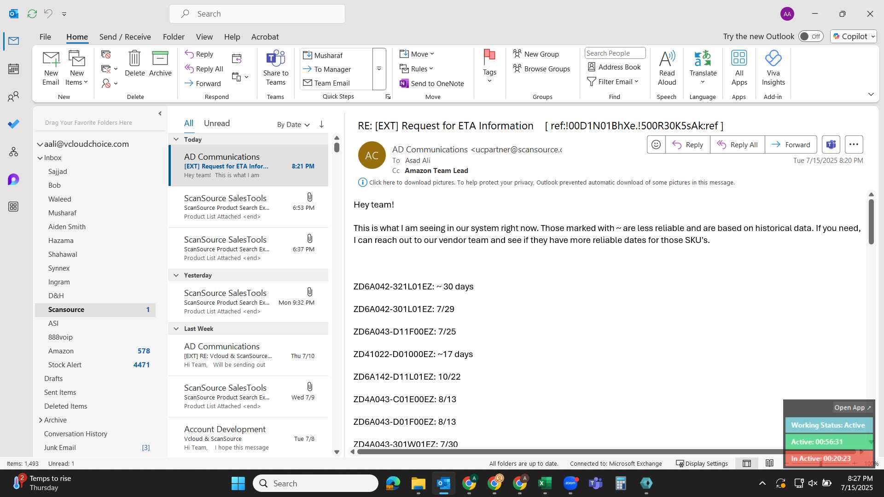Open the Stock Alert folder
The height and width of the screenshot is (497, 884).
pos(95,365)
